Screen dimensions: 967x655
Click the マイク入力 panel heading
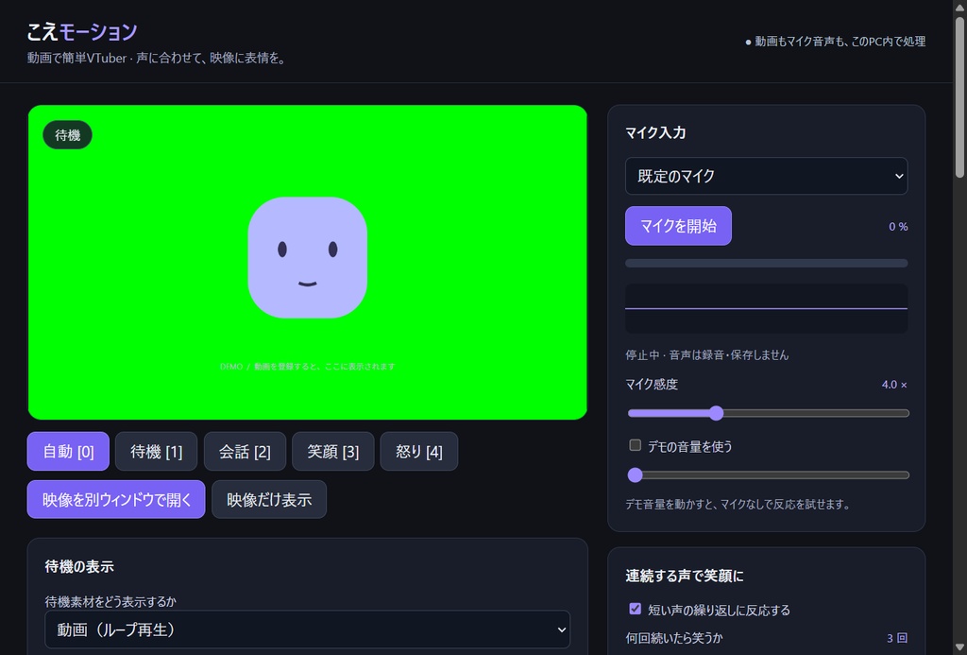point(655,132)
